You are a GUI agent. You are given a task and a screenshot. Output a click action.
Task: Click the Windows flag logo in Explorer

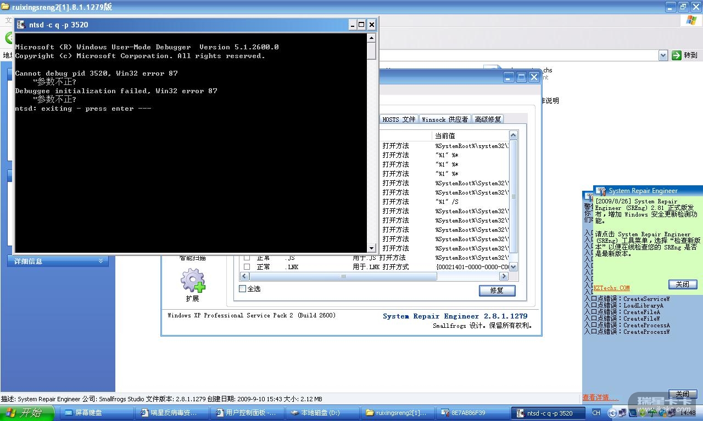(691, 20)
